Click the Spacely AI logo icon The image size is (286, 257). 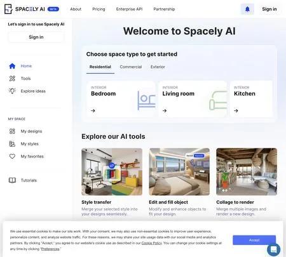click(x=8, y=9)
